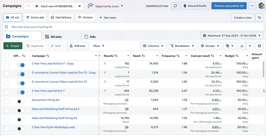This screenshot has height=136, width=266.
Task: Open 2 Year Visa Ajmal WhatsApp Lead link
Action: [x=53, y=127]
